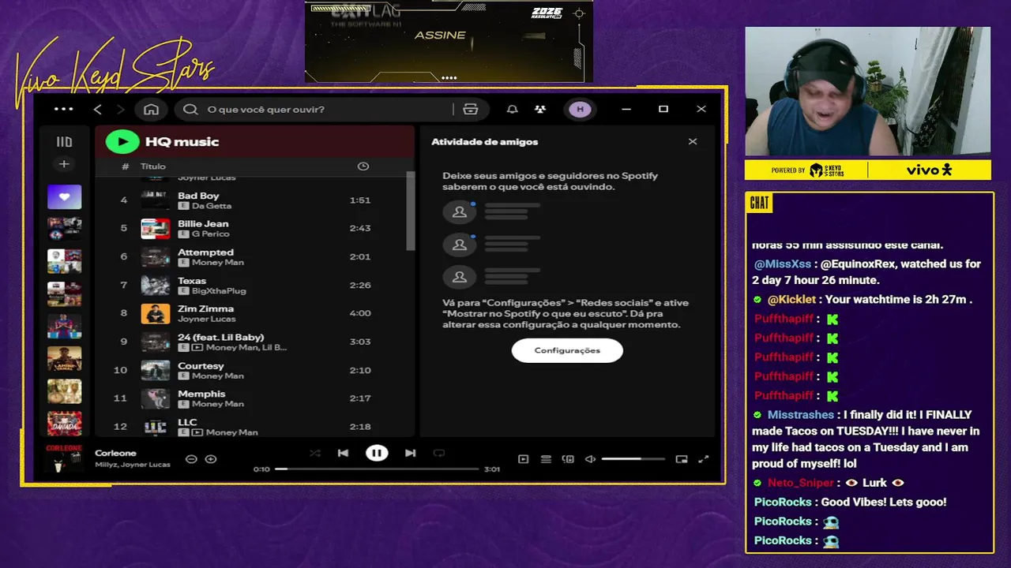The width and height of the screenshot is (1011, 568).
Task: Click the Configurações button
Action: pyautogui.click(x=567, y=350)
